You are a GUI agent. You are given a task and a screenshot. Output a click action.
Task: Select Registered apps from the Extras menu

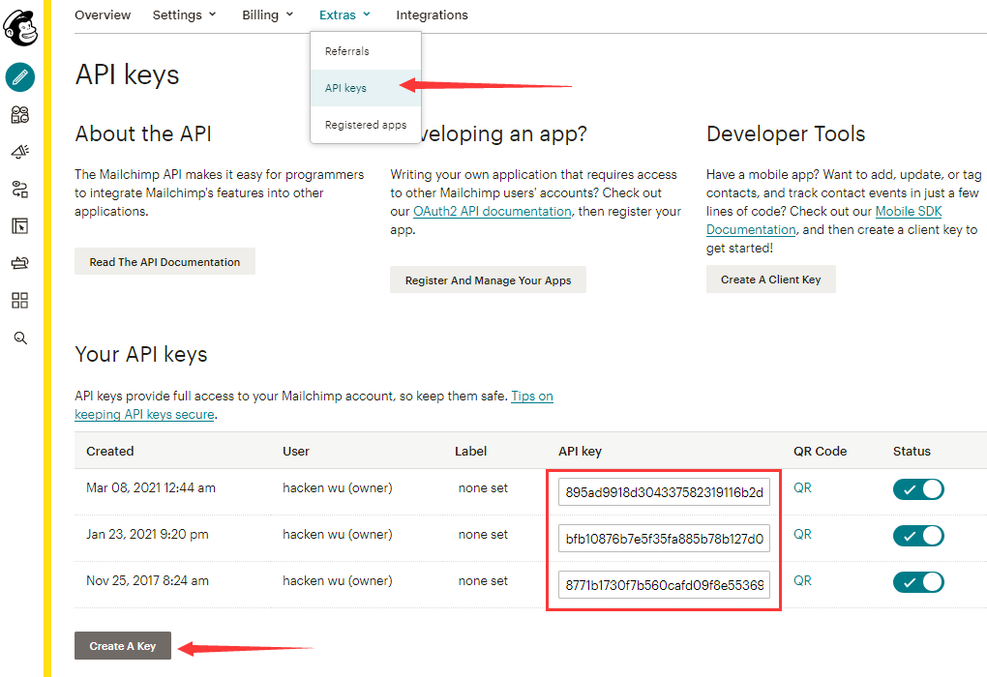(x=366, y=125)
